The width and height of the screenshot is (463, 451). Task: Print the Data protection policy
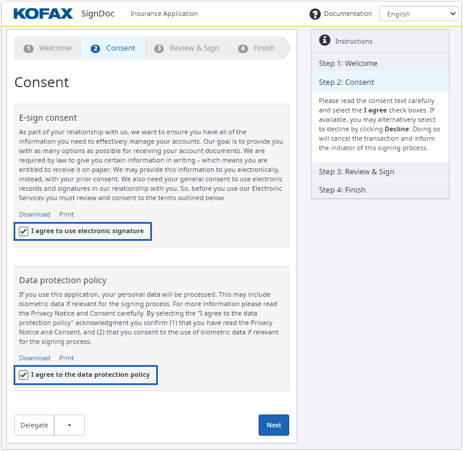point(67,358)
